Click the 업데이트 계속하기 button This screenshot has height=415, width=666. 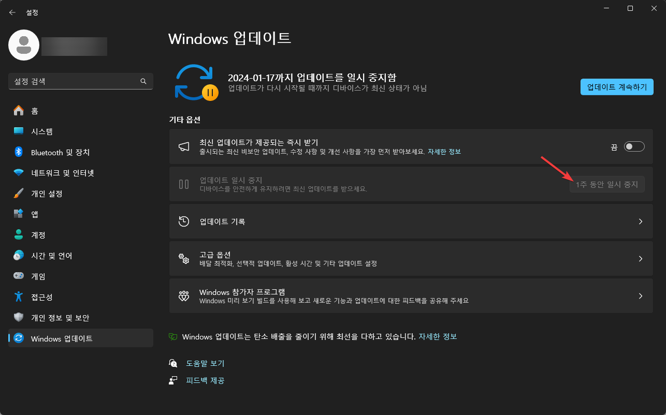click(x=617, y=87)
